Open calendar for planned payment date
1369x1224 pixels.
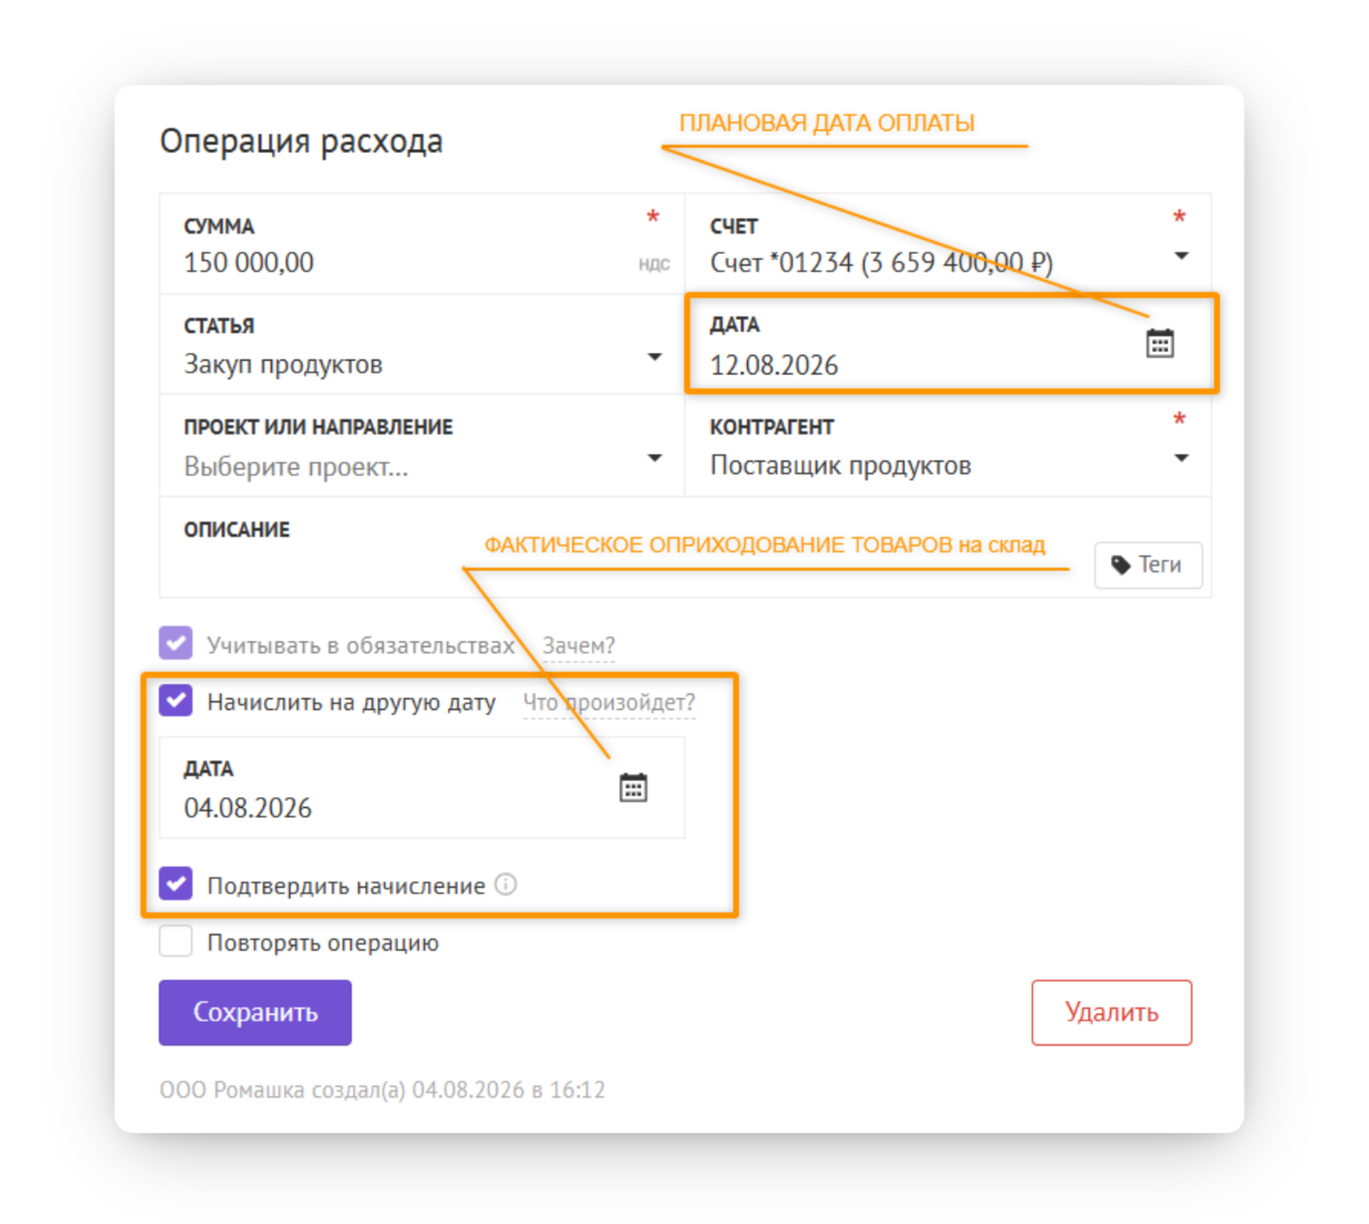[x=1159, y=344]
